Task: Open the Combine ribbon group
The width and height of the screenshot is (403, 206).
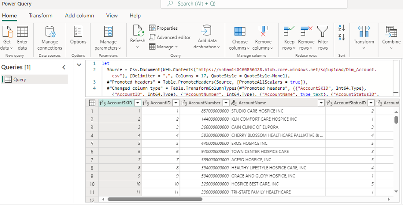Action: click(x=391, y=37)
